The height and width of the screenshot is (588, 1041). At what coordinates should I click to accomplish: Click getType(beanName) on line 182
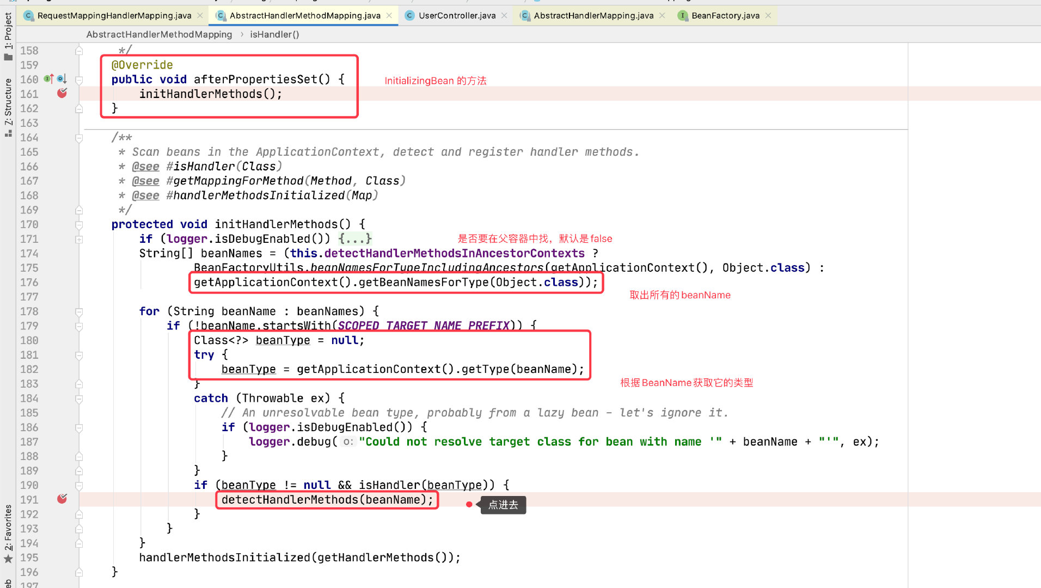[x=519, y=369]
